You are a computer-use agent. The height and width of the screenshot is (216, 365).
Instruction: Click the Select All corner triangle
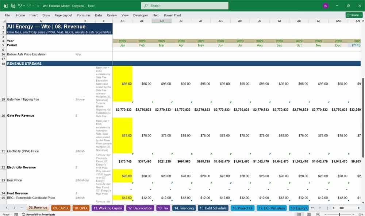point(4,21)
